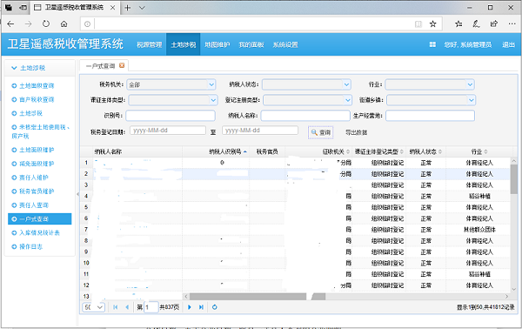522x329 pixels.
Task: Open the 税源管理 top menu
Action: tap(149, 44)
